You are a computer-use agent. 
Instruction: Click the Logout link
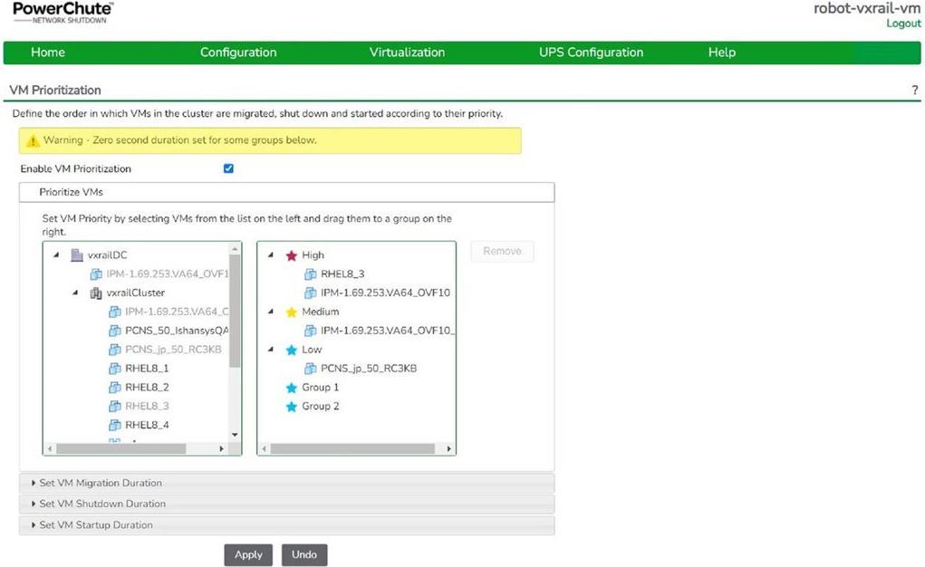click(x=902, y=24)
